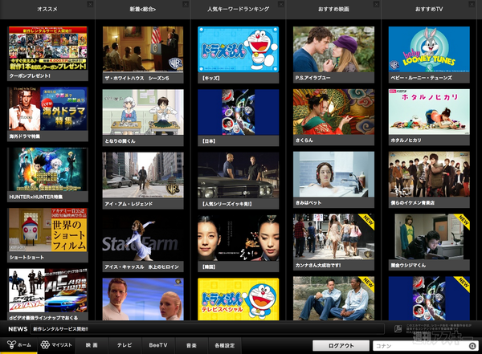Open the マイリスト tab

tap(56, 345)
